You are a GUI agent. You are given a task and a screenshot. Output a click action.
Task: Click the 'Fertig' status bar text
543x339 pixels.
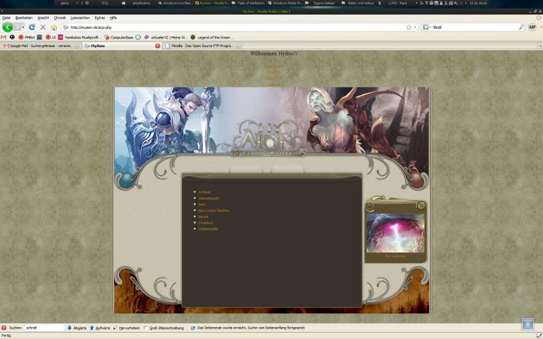point(6,336)
